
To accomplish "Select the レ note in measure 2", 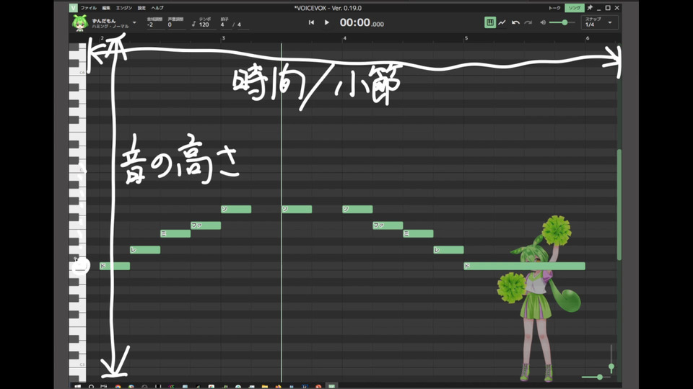I will pos(145,250).
